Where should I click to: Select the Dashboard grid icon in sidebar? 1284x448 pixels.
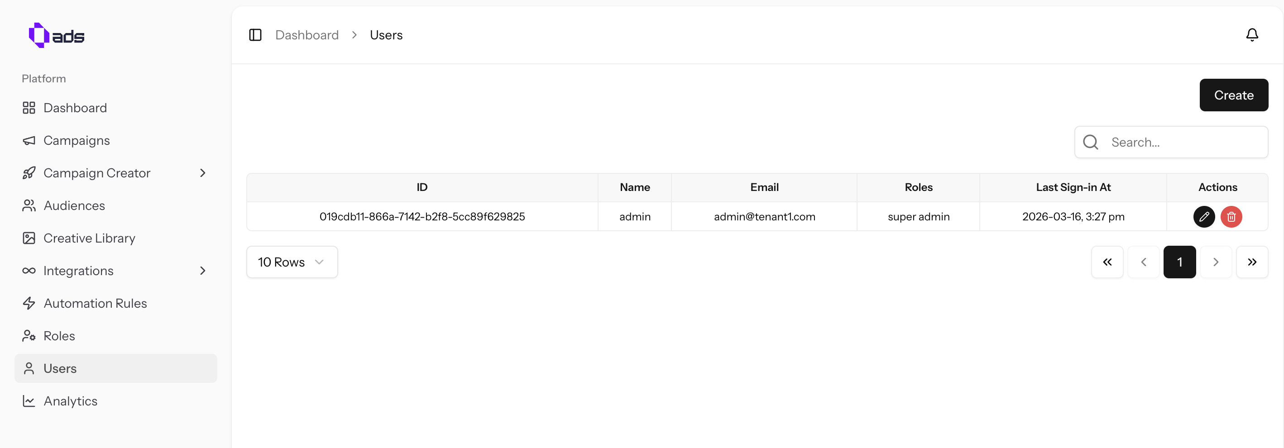(x=29, y=108)
